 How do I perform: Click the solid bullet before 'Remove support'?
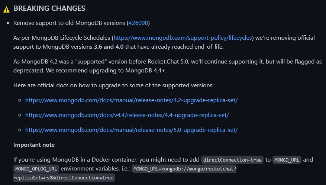[x=8, y=23]
